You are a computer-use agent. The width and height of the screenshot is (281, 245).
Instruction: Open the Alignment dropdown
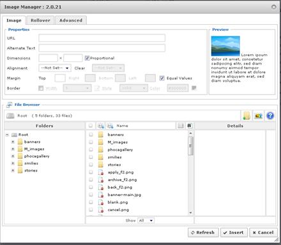click(55, 68)
